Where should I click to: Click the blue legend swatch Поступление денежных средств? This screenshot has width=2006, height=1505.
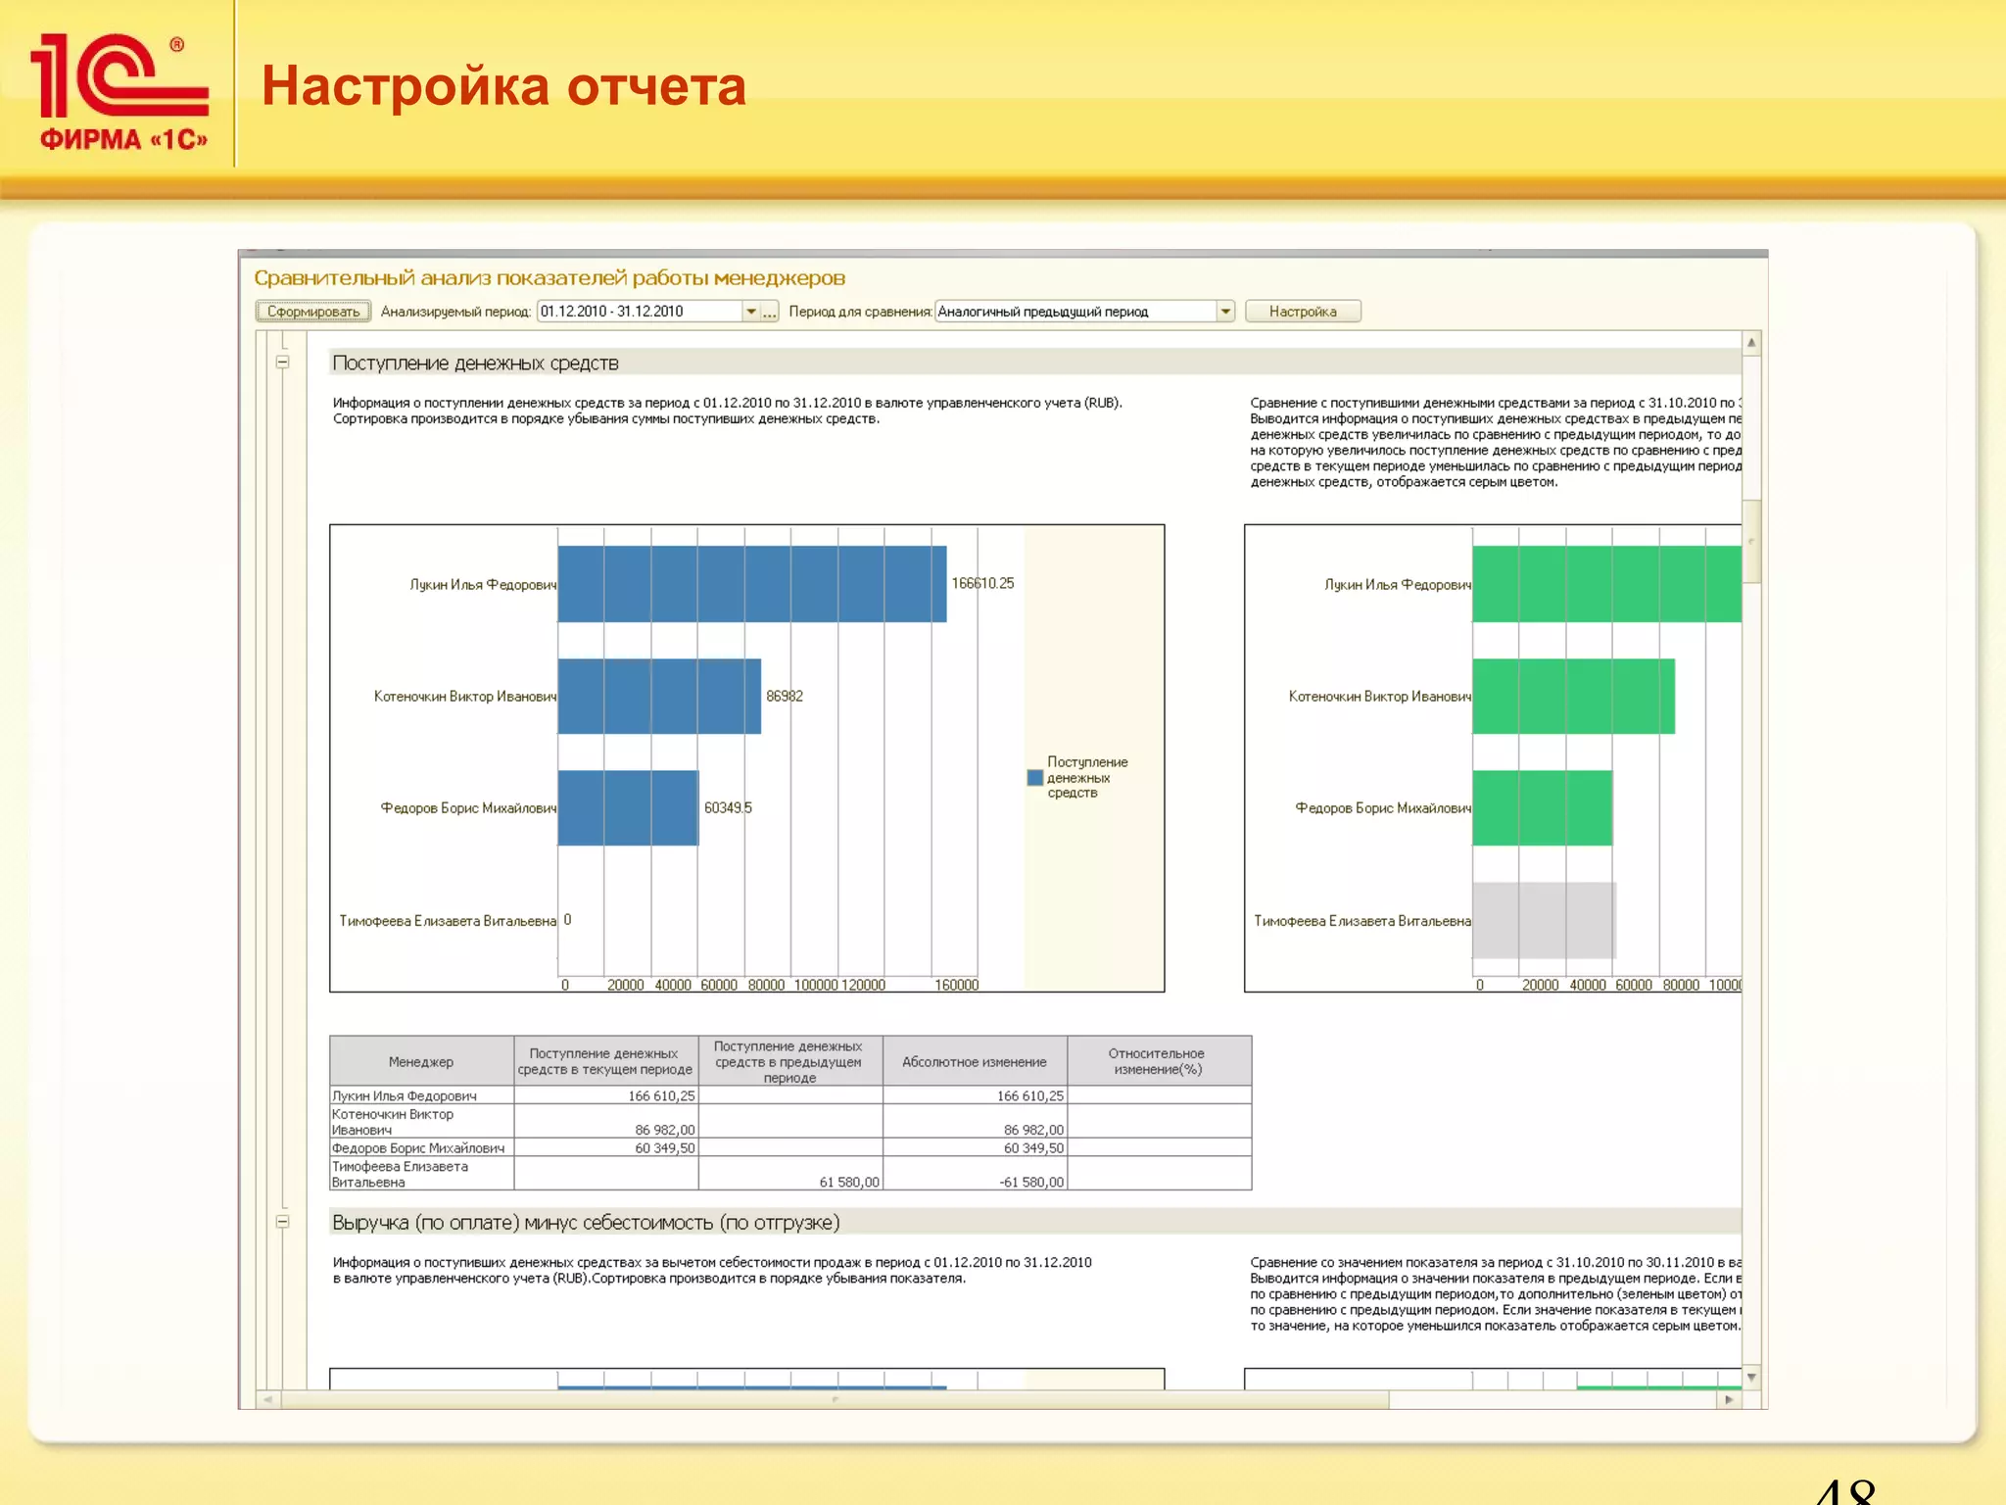point(1034,778)
